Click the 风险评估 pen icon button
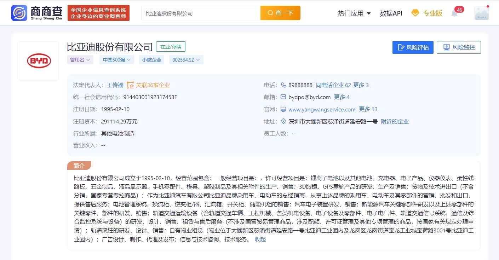This screenshot has width=499, height=260. 413,47
